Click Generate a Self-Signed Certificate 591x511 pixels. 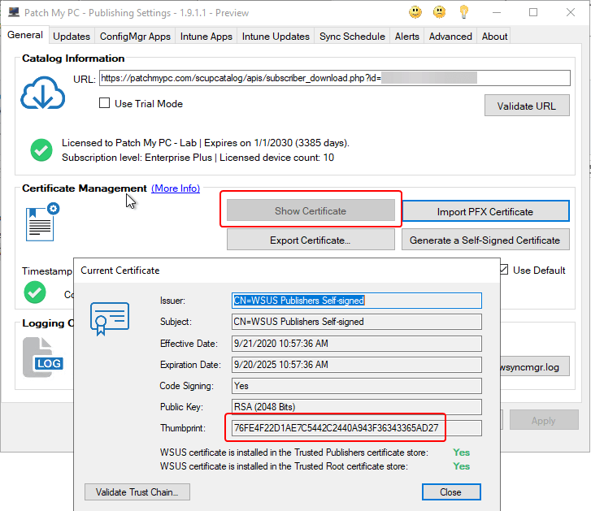(485, 240)
